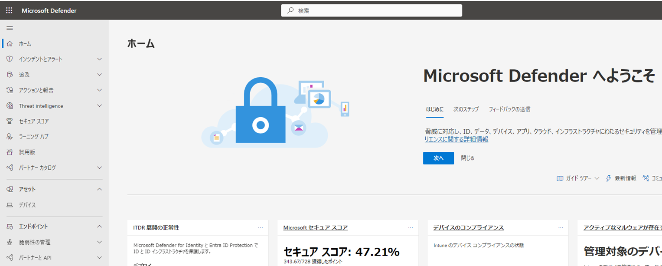Viewport: 662px width, 266px height.
Task: Open 最新情報 link
Action: pyautogui.click(x=625, y=178)
